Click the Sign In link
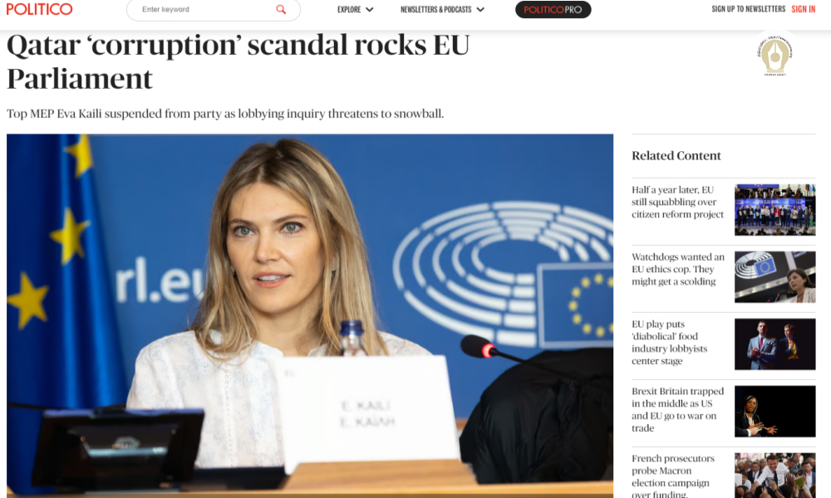 [x=804, y=9]
